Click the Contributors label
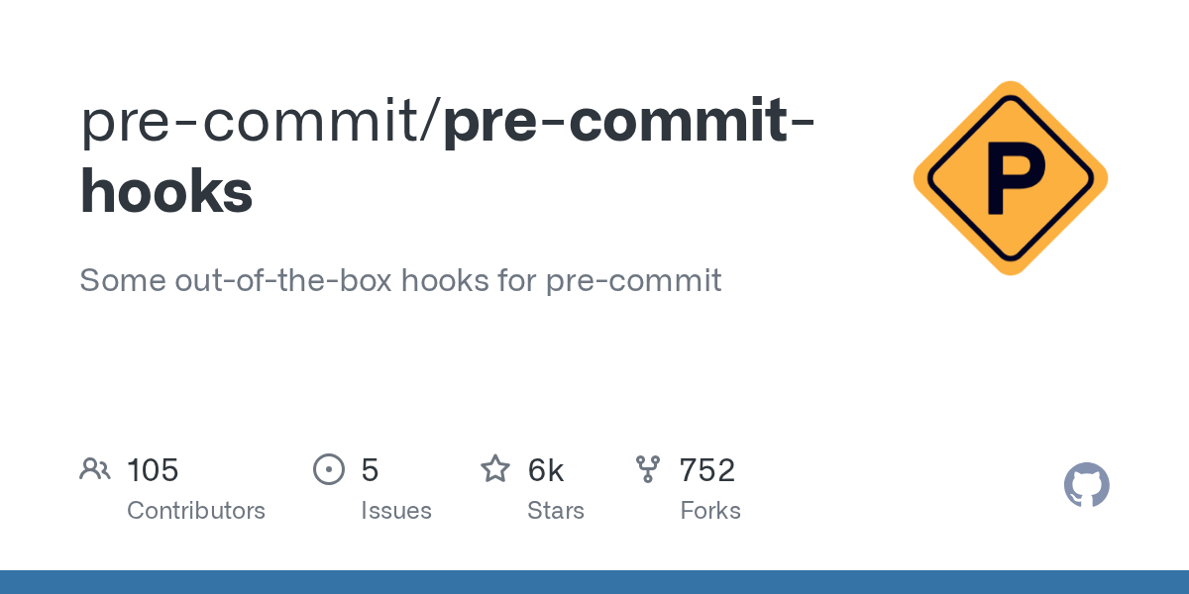Image resolution: width=1189 pixels, height=594 pixels. click(196, 511)
